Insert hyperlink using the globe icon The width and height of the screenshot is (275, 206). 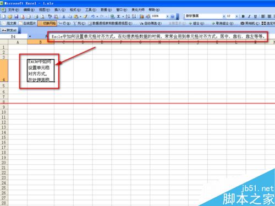(113, 16)
